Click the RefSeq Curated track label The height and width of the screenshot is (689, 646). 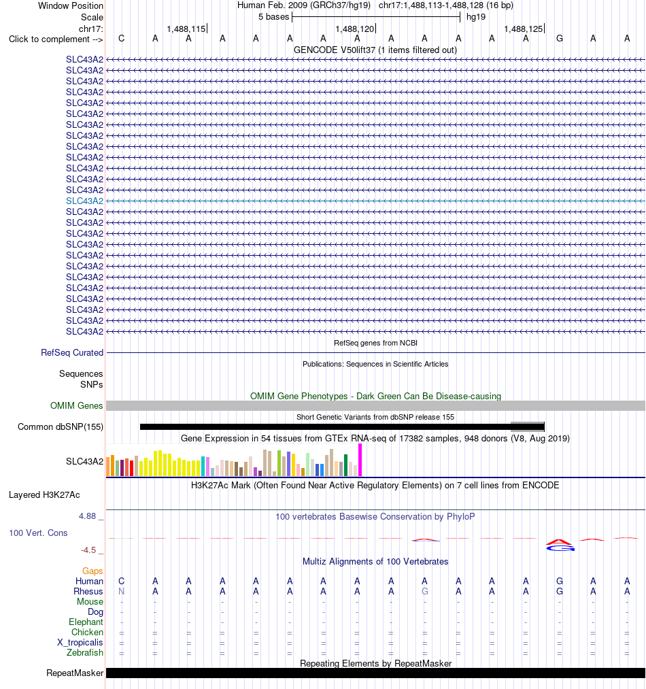(x=72, y=352)
